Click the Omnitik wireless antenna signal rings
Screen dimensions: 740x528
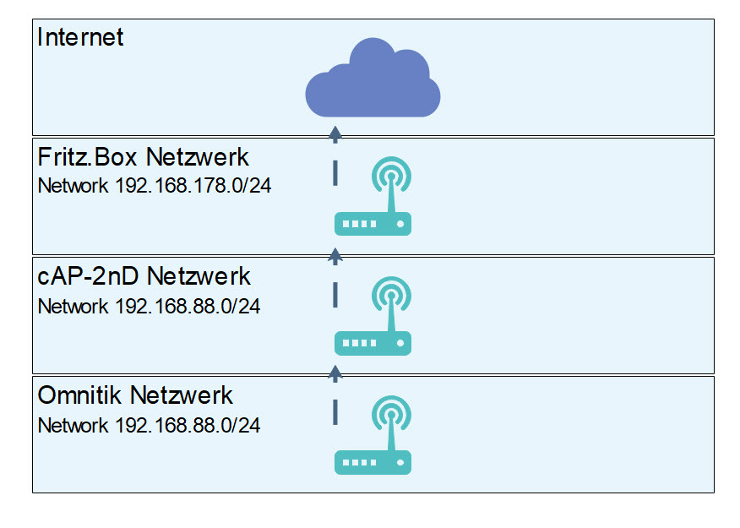coord(390,415)
